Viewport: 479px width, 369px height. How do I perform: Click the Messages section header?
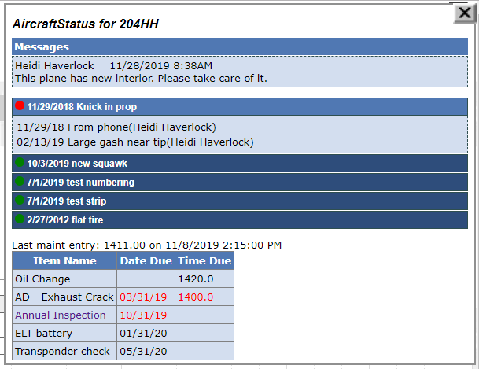pyautogui.click(x=240, y=46)
